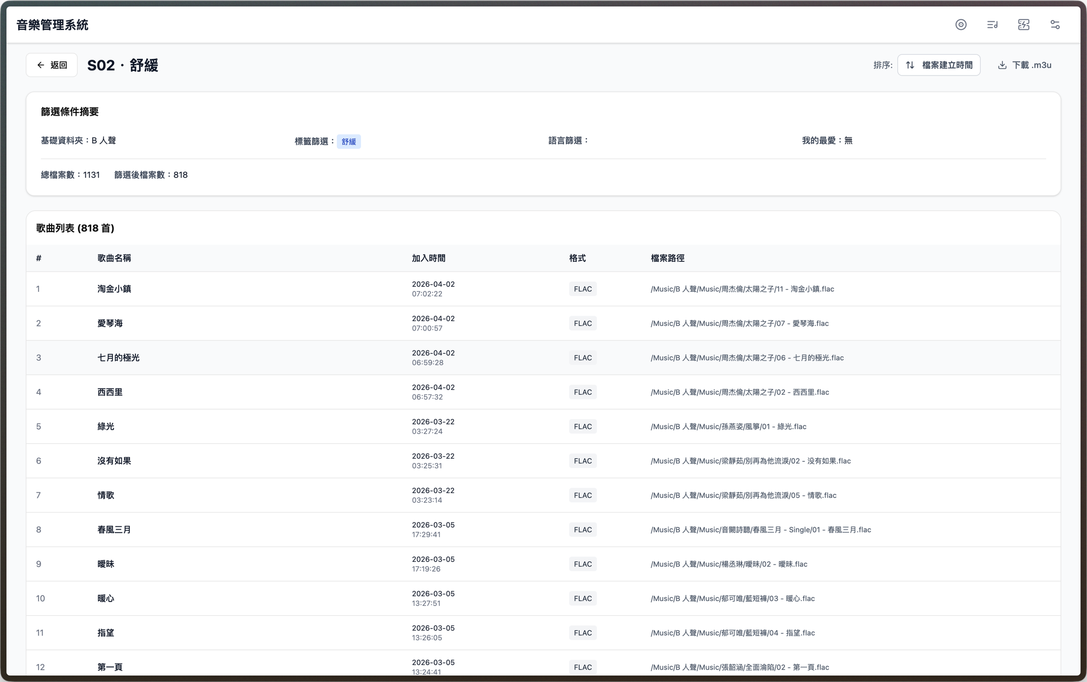Screen dimensions: 1087x682
Task: Click the 音樂管理系統 app title
Action: pos(52,25)
